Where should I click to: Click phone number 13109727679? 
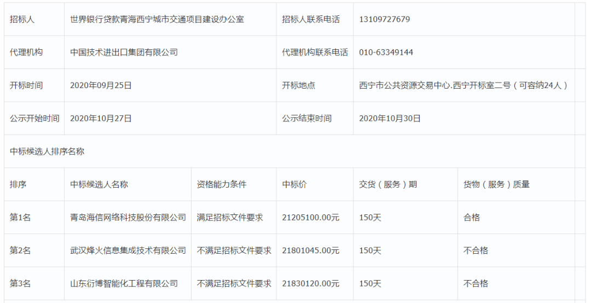pos(385,20)
